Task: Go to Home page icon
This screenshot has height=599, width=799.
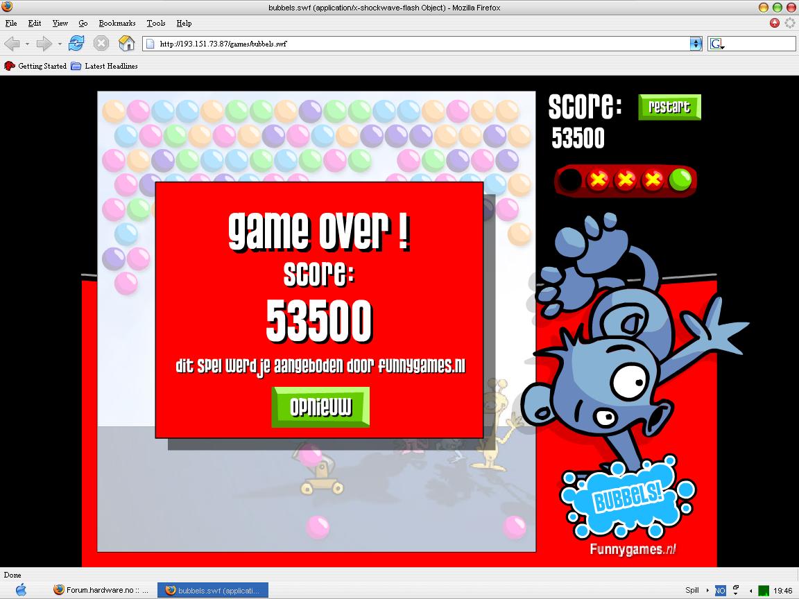Action: [x=126, y=43]
